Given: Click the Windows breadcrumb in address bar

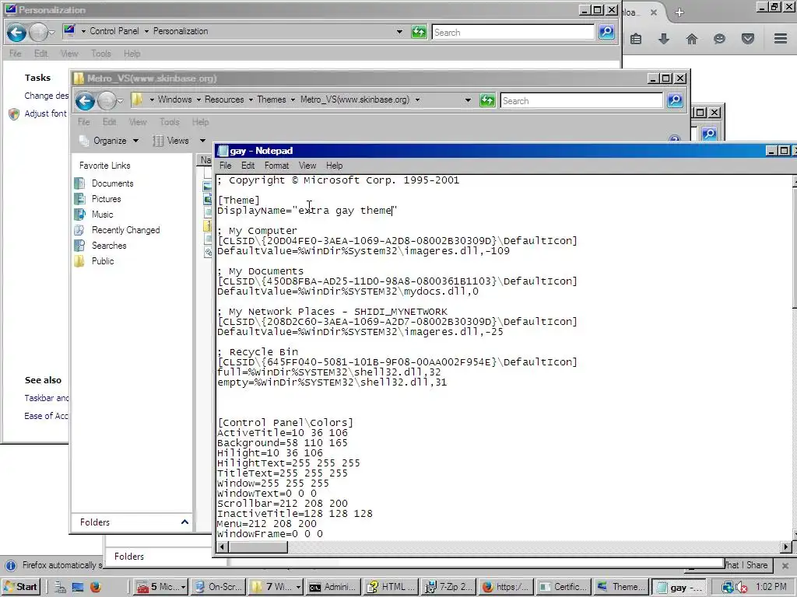Looking at the screenshot, I should (175, 99).
